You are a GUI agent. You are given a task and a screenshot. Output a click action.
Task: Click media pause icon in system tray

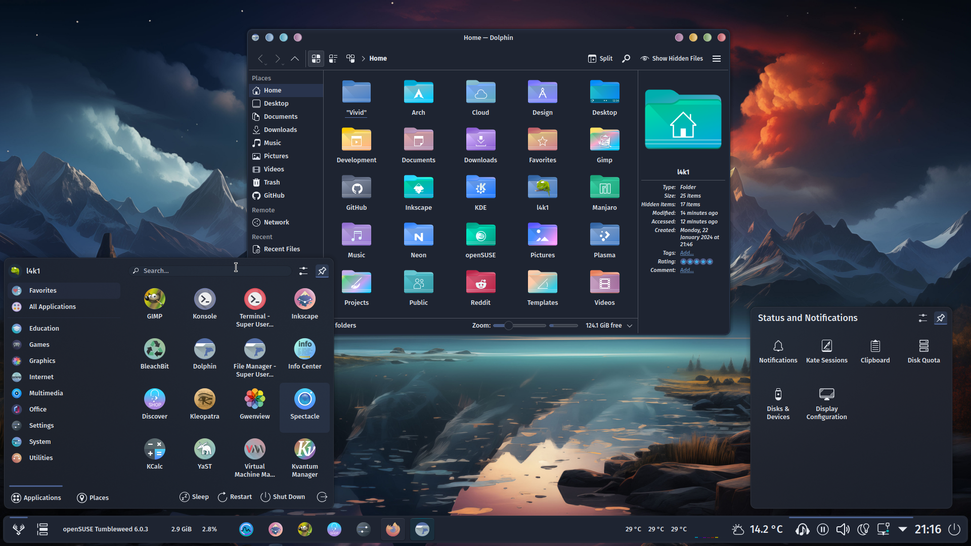823,529
